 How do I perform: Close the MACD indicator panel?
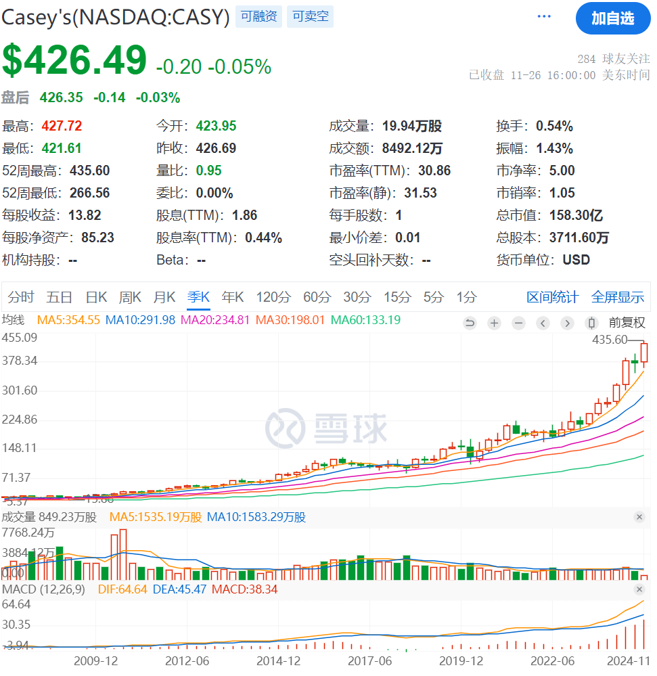pyautogui.click(x=639, y=589)
